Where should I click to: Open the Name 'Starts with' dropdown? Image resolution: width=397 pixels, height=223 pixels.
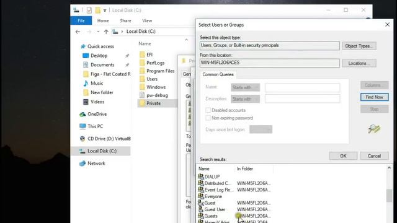click(246, 87)
